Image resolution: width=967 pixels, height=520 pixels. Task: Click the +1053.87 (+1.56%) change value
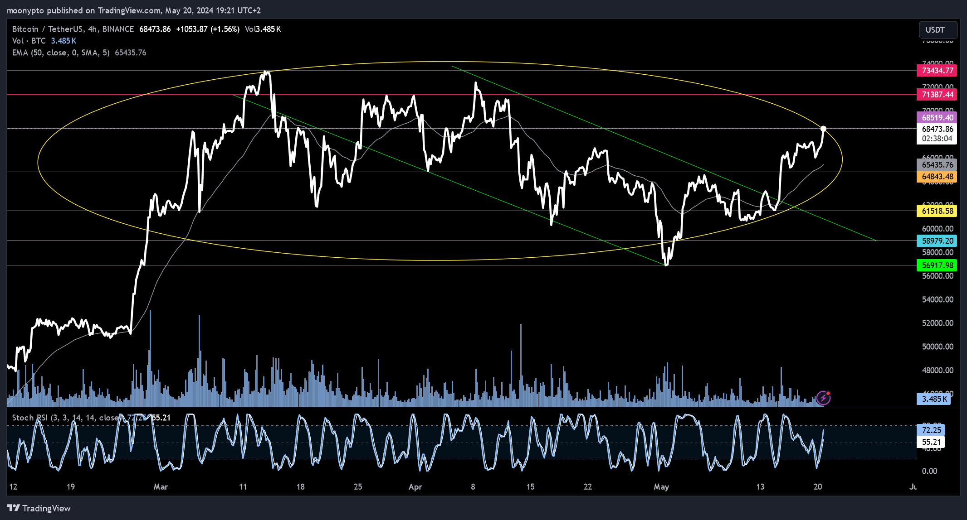[x=208, y=29]
